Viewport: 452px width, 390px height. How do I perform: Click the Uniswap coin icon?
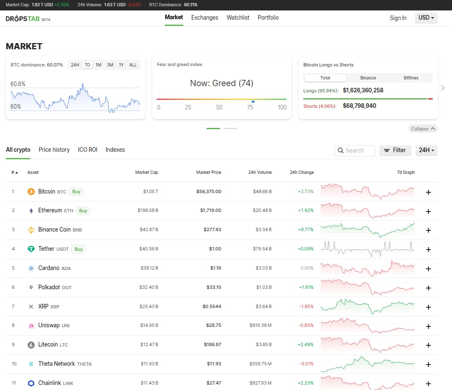click(31, 326)
